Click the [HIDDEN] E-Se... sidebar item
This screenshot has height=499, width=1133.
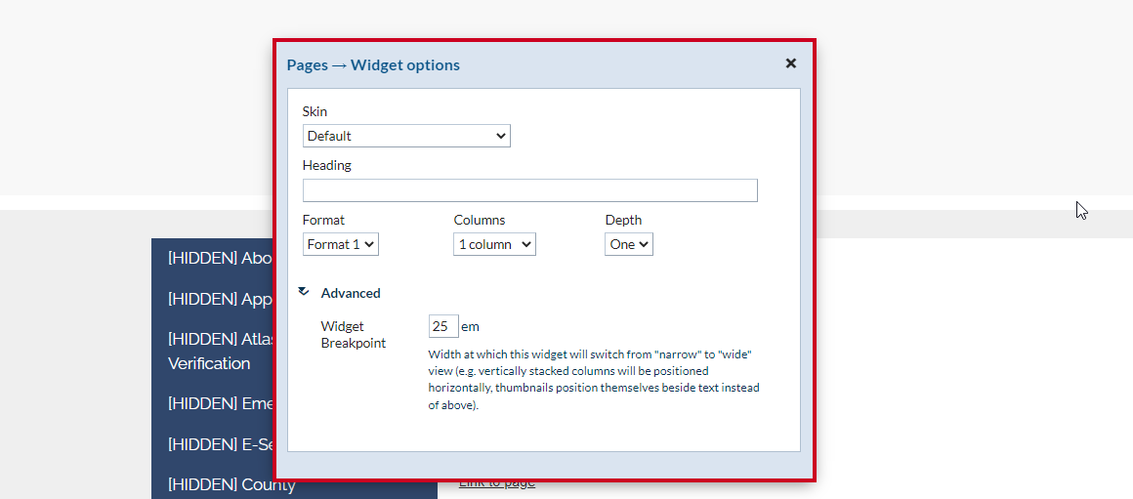pyautogui.click(x=220, y=444)
